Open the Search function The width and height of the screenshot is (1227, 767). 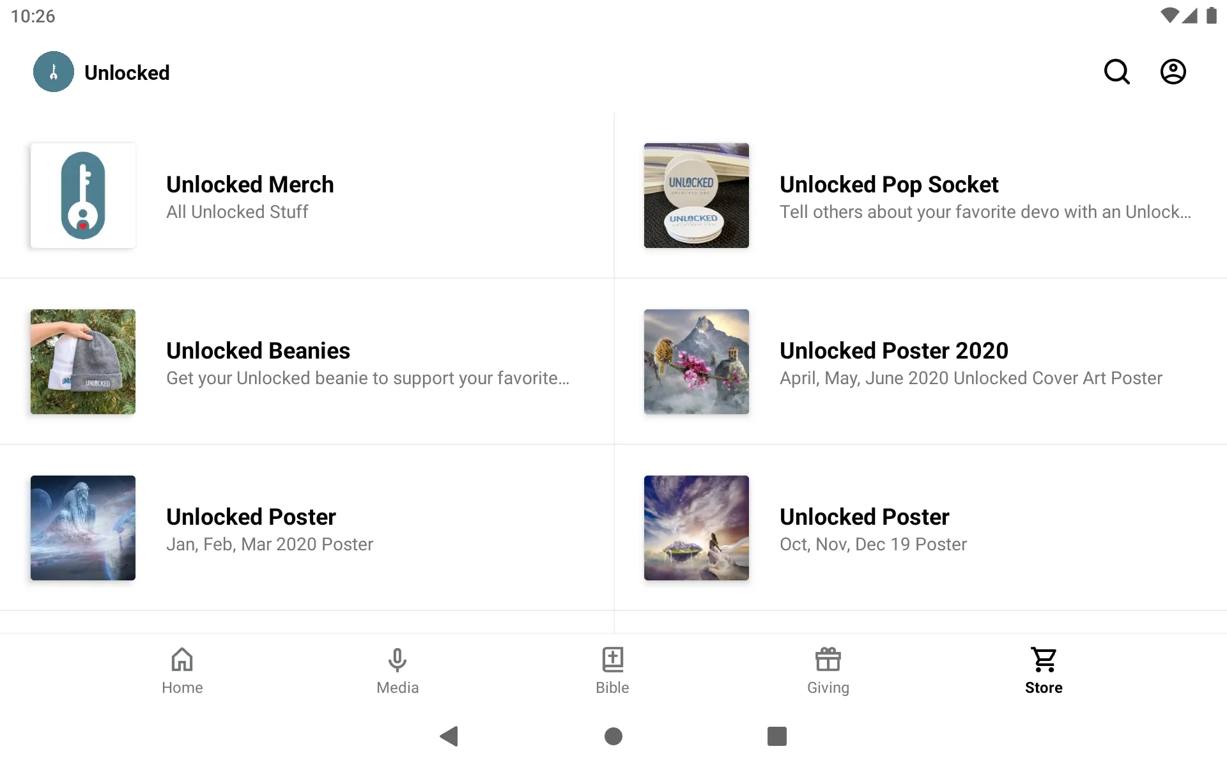[x=1118, y=72]
